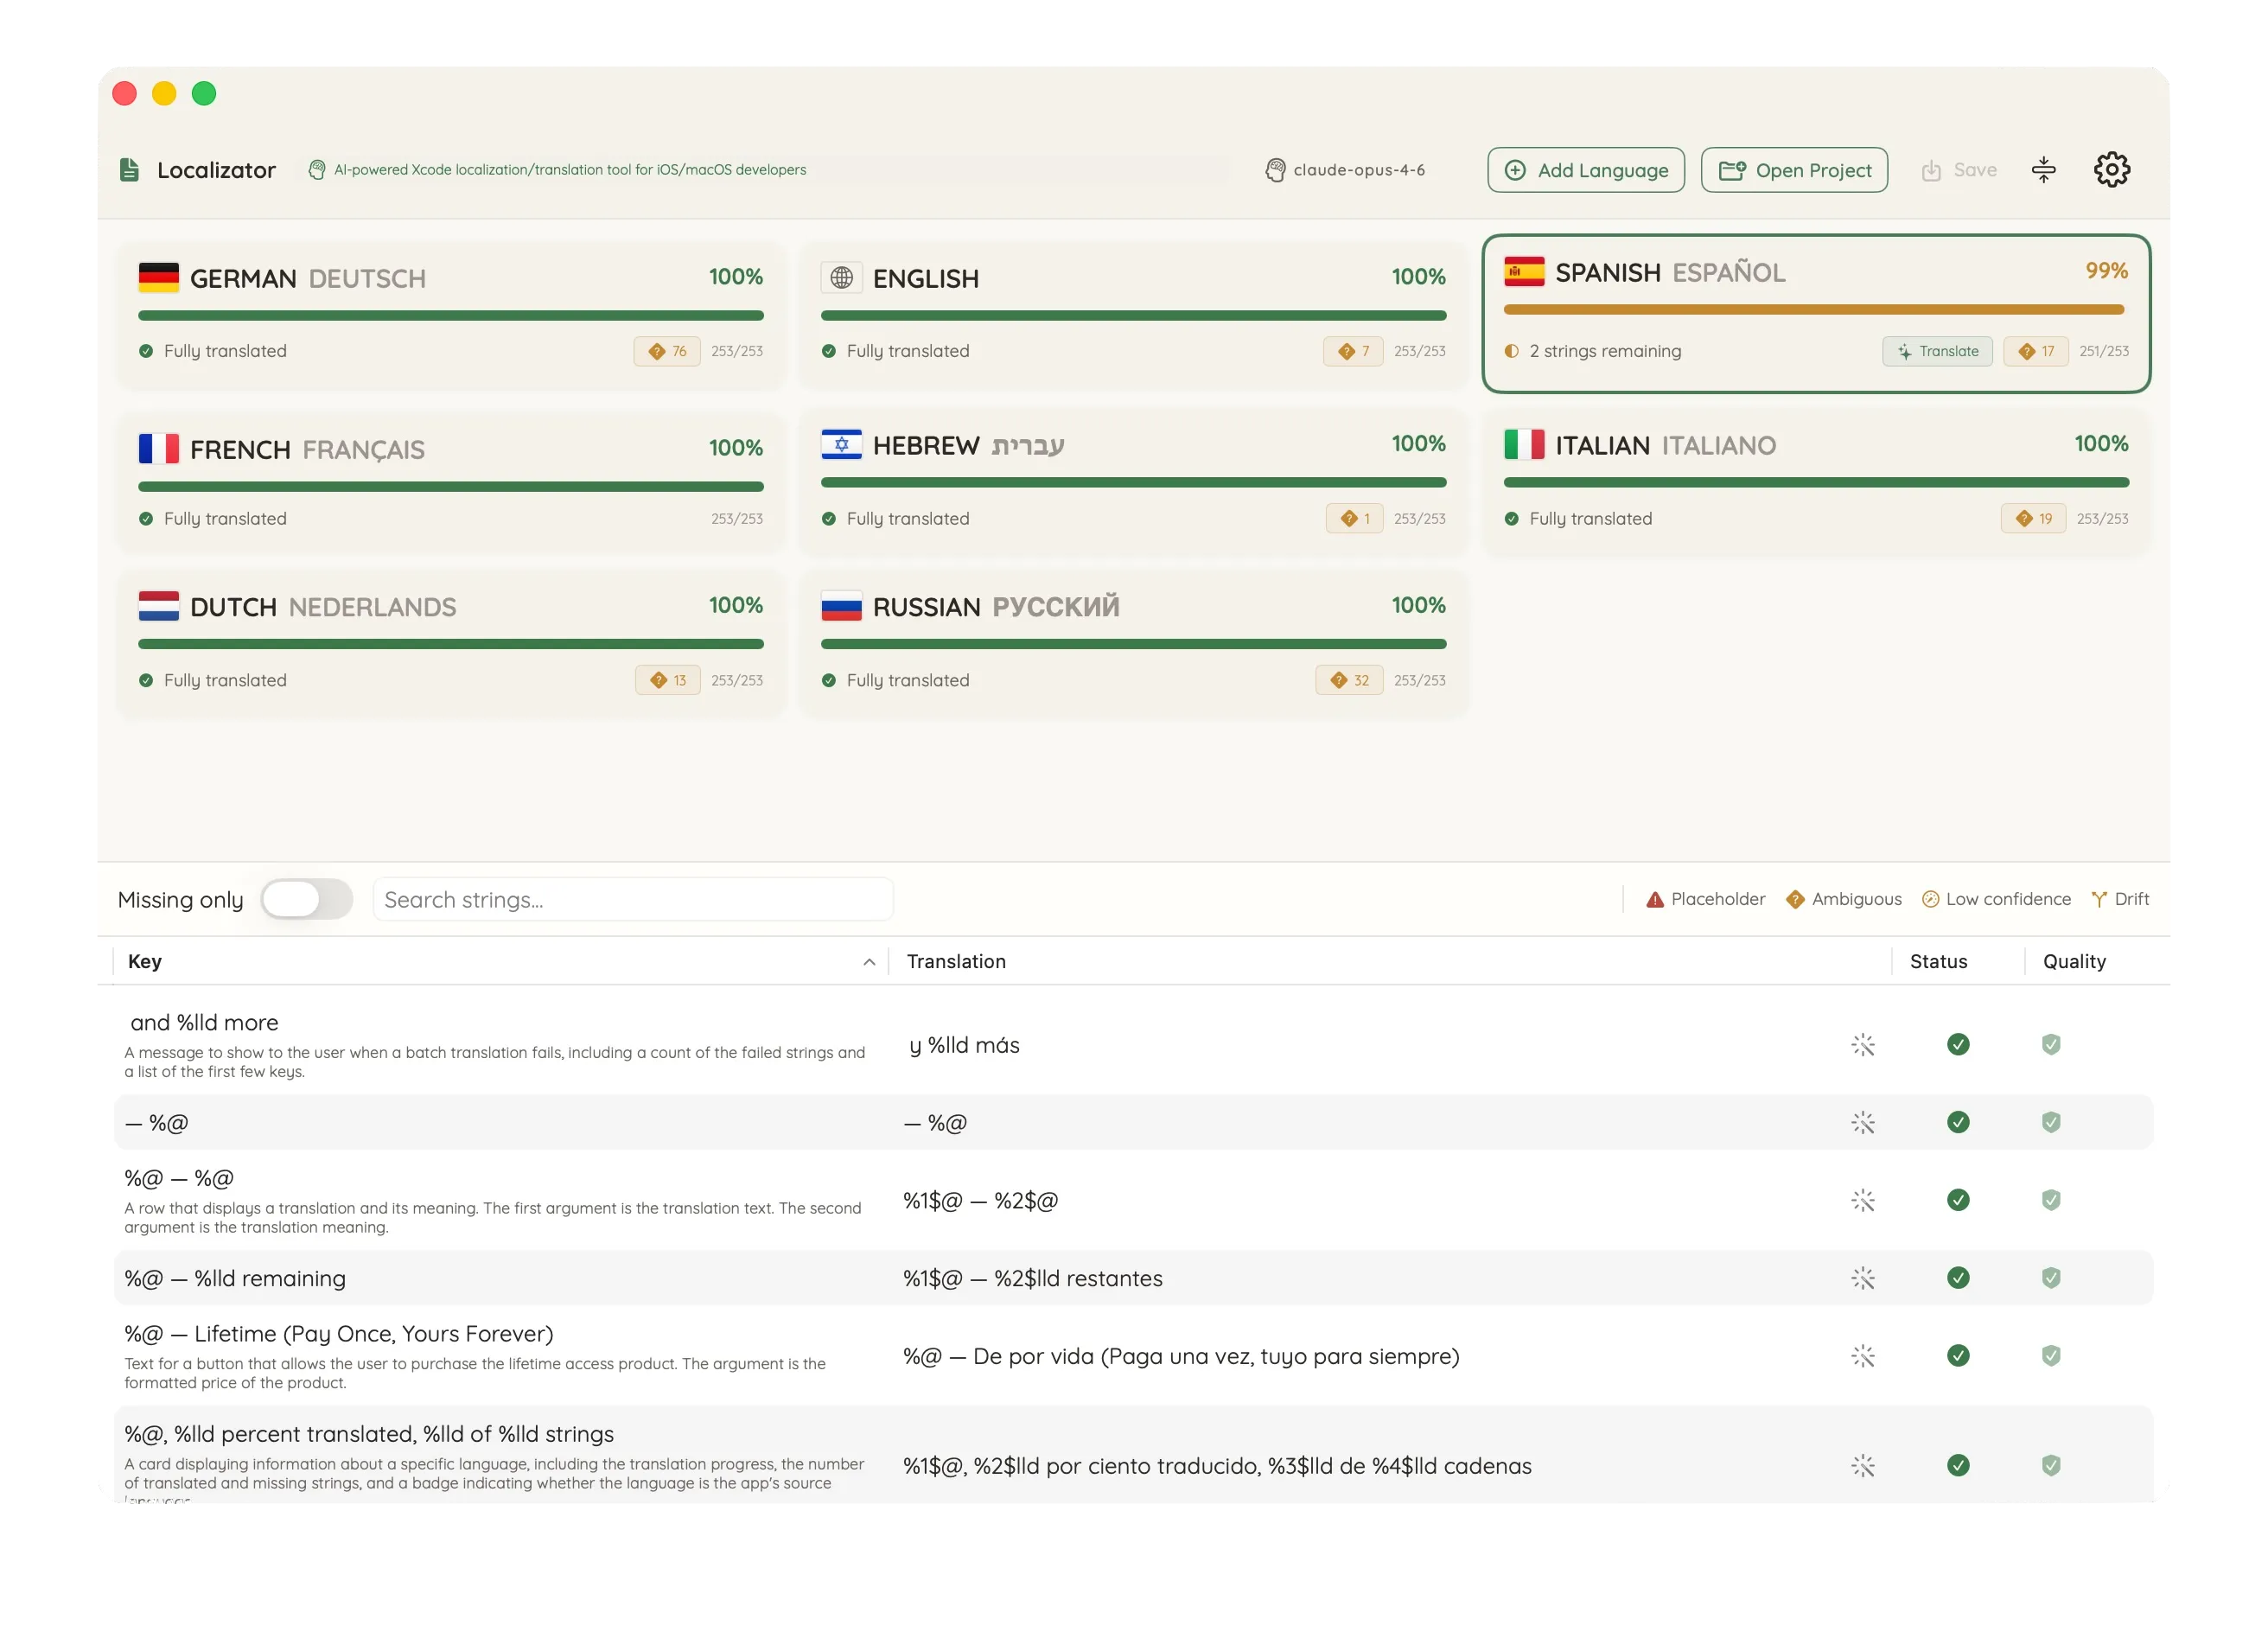The height and width of the screenshot is (1632, 2268).
Task: Click the Add Language button
Action: (x=1585, y=169)
